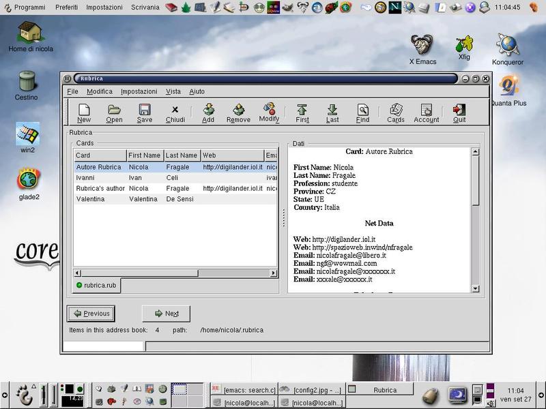Go to the Next card

coord(166,314)
